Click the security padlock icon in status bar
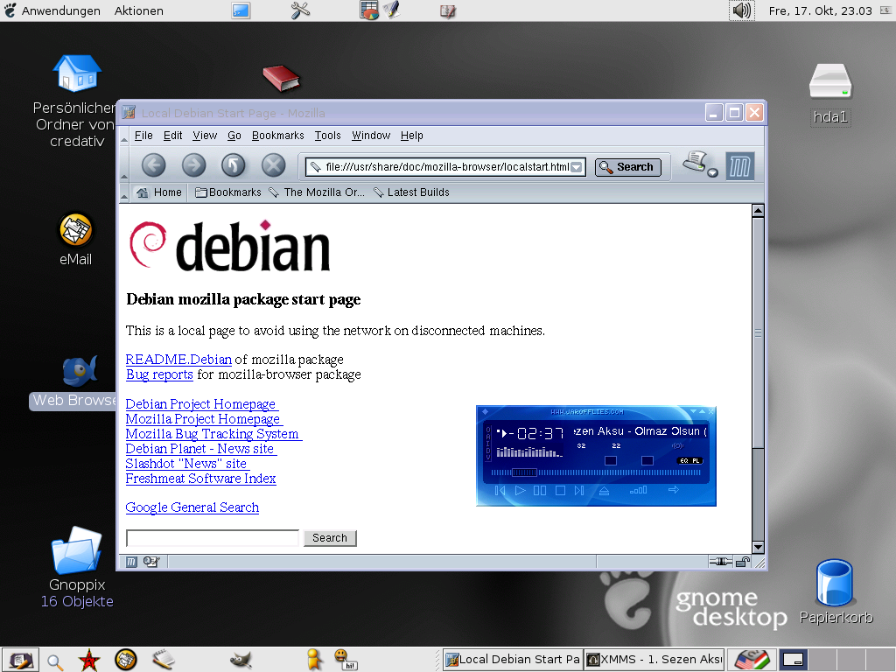The height and width of the screenshot is (672, 896). click(x=742, y=562)
